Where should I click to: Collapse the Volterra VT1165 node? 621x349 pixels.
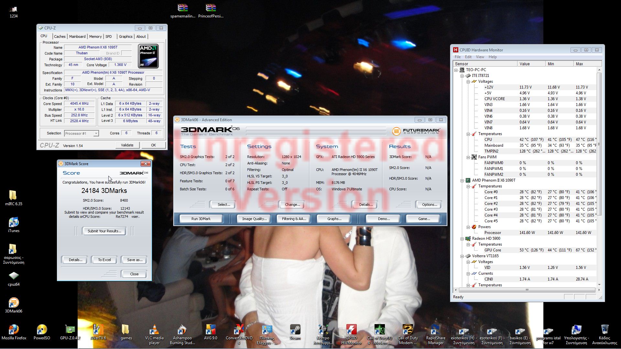(x=462, y=256)
